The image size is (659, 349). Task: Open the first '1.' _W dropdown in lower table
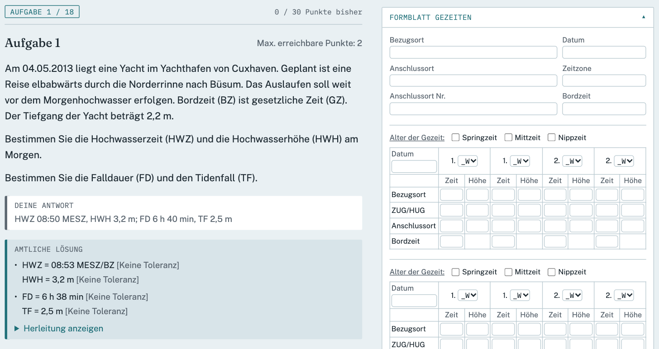point(468,295)
